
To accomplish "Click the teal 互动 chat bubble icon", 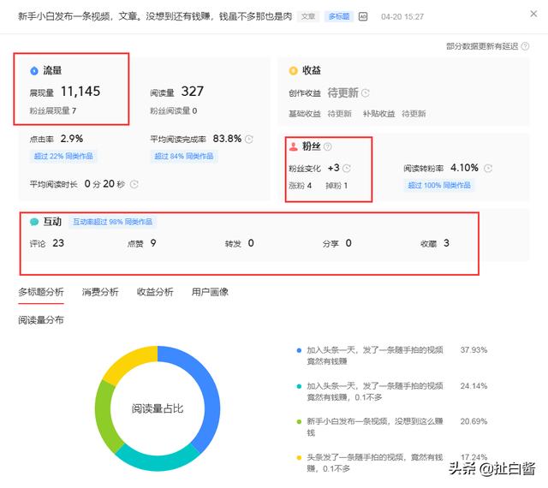I will [33, 222].
